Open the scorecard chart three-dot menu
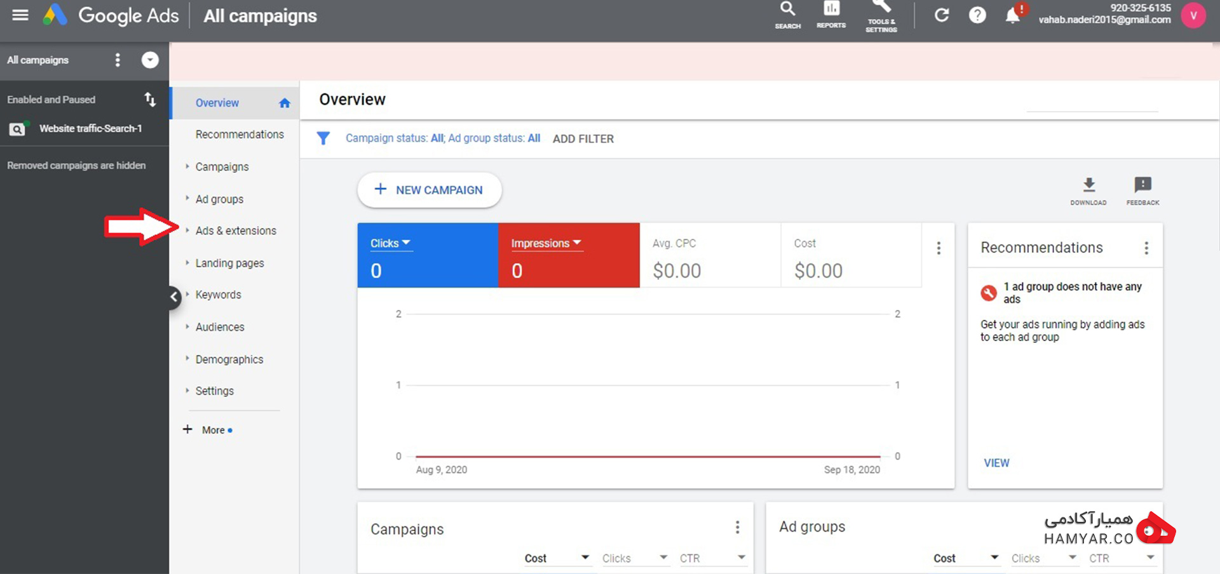Image resolution: width=1220 pixels, height=574 pixels. pos(939,248)
